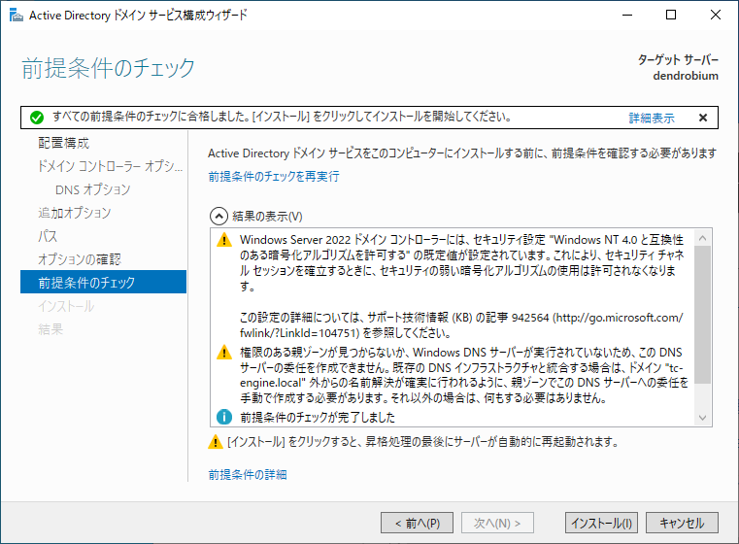Open the 前提条件の詳細 link
The height and width of the screenshot is (544, 739).
[248, 475]
